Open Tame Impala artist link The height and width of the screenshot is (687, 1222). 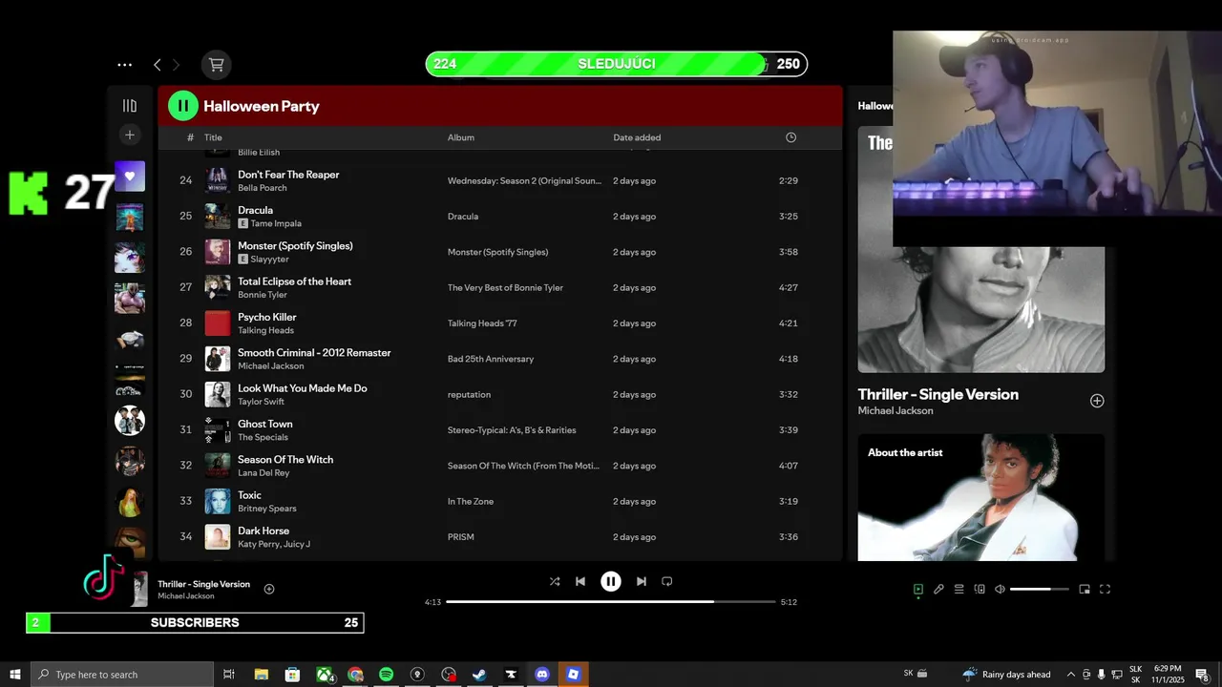coord(276,223)
